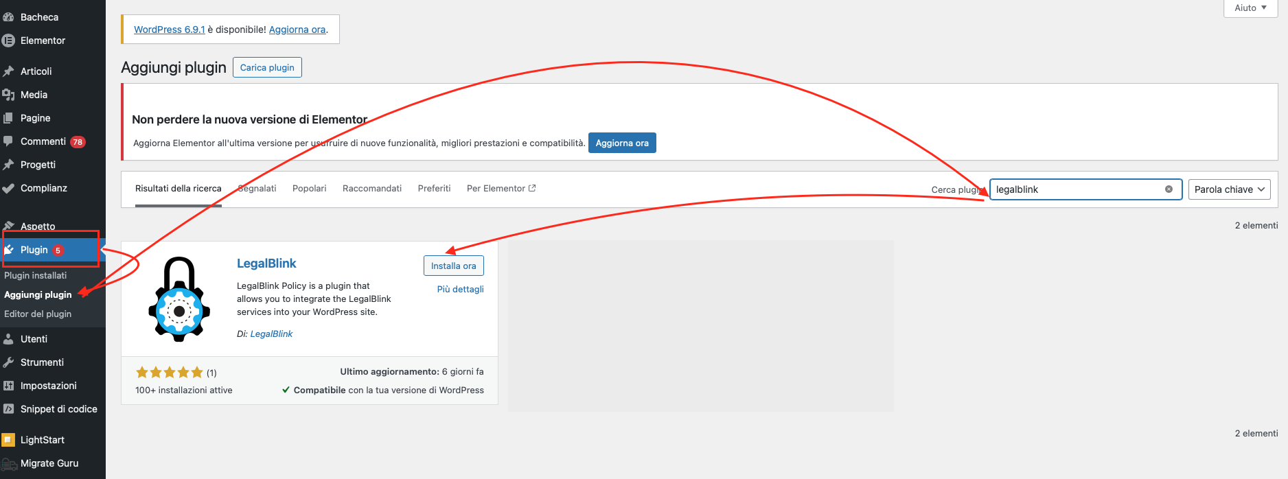Click the Utenti user icon
Viewport: 1288px width, 479px height.
pyautogui.click(x=8, y=339)
